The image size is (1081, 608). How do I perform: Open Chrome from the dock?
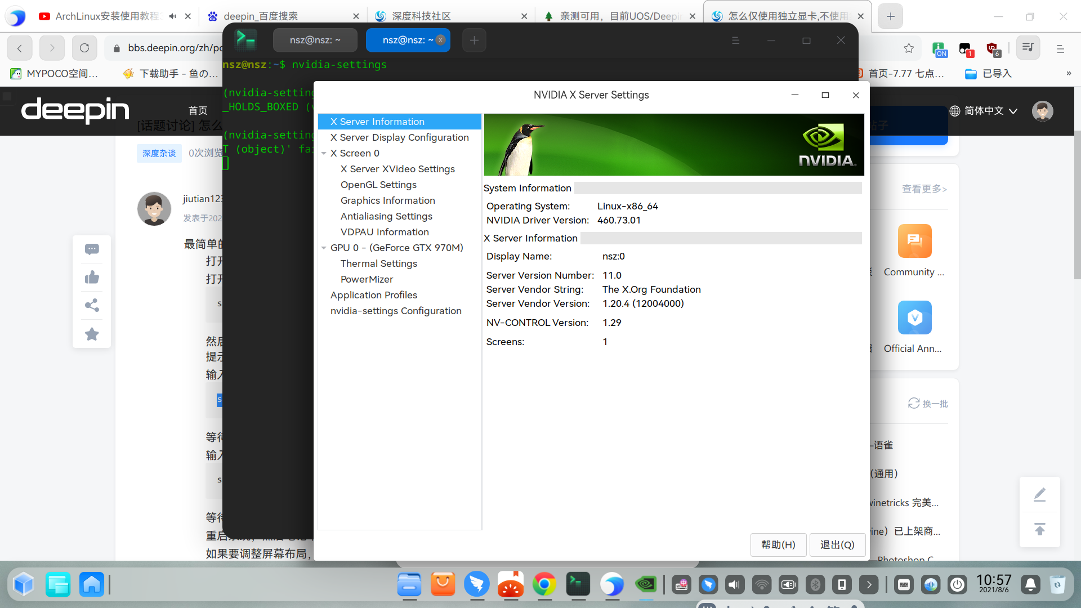(x=544, y=584)
